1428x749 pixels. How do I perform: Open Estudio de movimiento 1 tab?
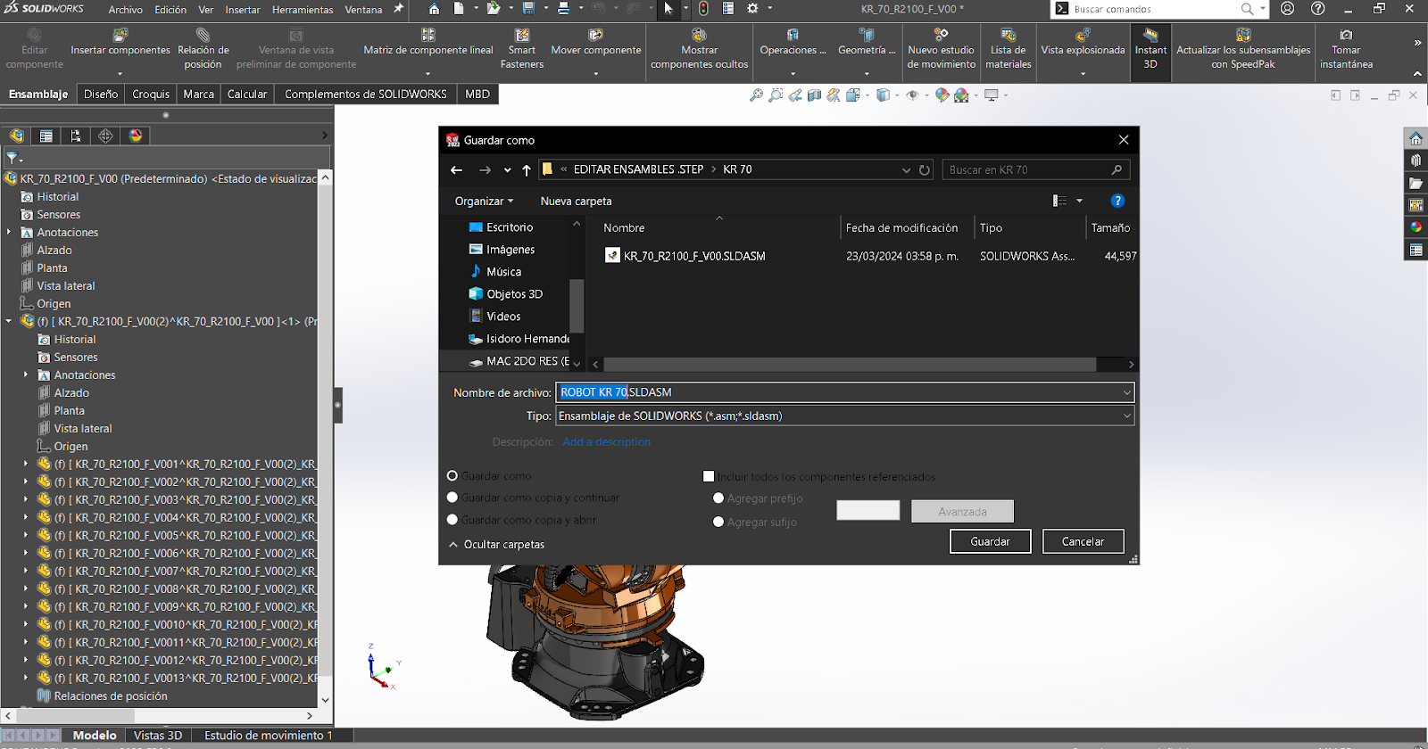(269, 735)
